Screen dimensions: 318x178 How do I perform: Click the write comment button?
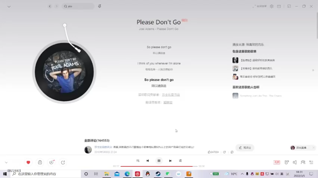(x=245, y=148)
